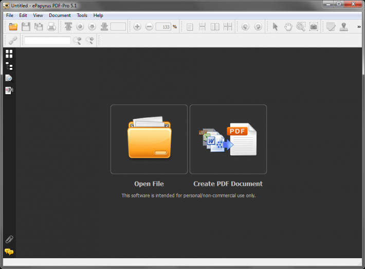Go to last page icon
Image resolution: width=365 pixels, height=269 pixels.
(x=104, y=27)
